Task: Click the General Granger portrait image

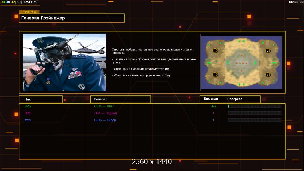Action: pos(64,62)
